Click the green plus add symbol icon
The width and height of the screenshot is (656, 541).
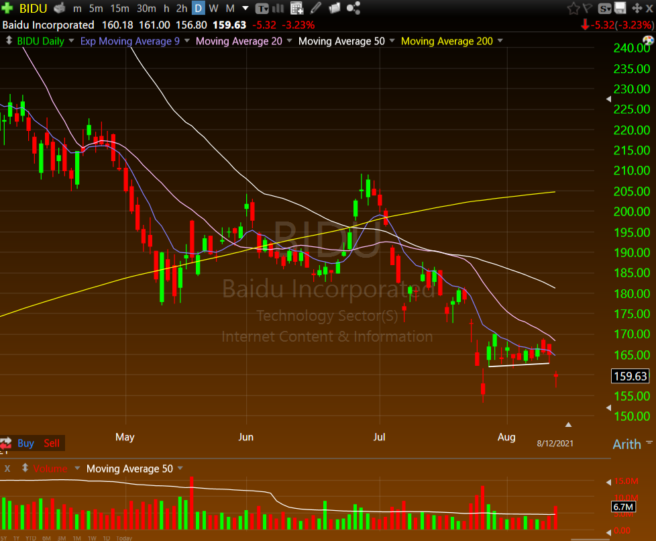[x=8, y=8]
